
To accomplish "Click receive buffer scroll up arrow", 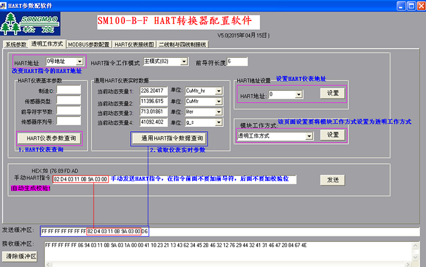I will (x=415, y=245).
